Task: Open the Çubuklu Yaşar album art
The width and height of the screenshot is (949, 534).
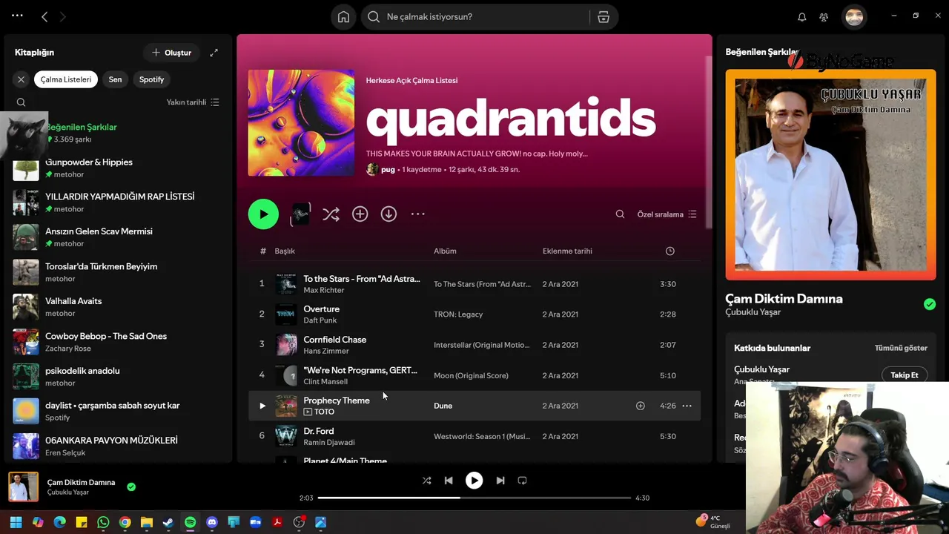Action: (x=830, y=175)
